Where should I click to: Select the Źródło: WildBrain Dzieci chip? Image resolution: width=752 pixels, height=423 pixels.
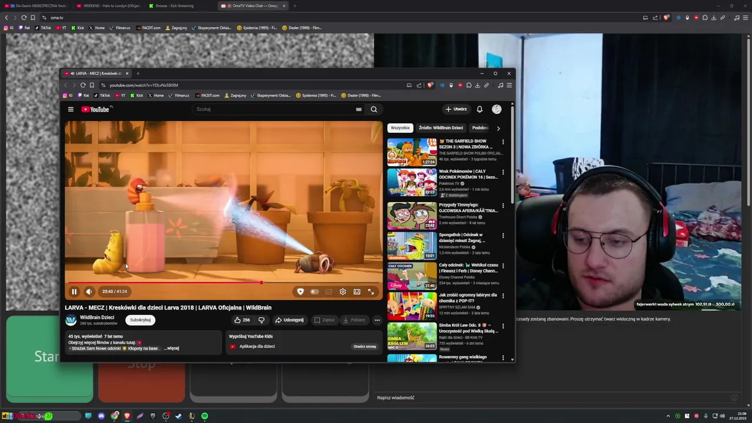(441, 127)
